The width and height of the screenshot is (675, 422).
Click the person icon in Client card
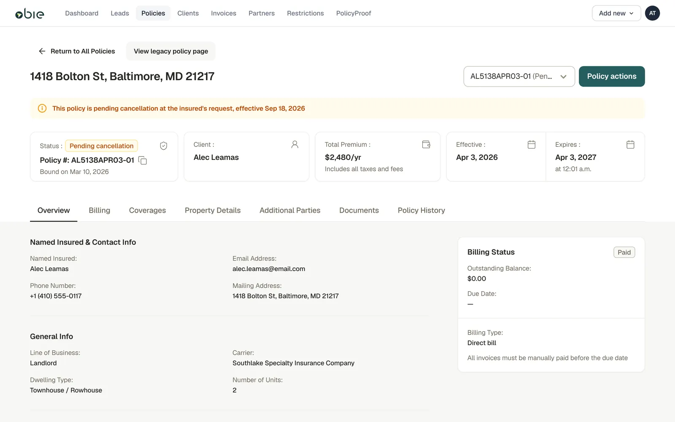click(295, 145)
